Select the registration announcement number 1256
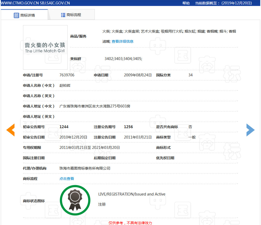261x225 pixels. tap(128, 127)
